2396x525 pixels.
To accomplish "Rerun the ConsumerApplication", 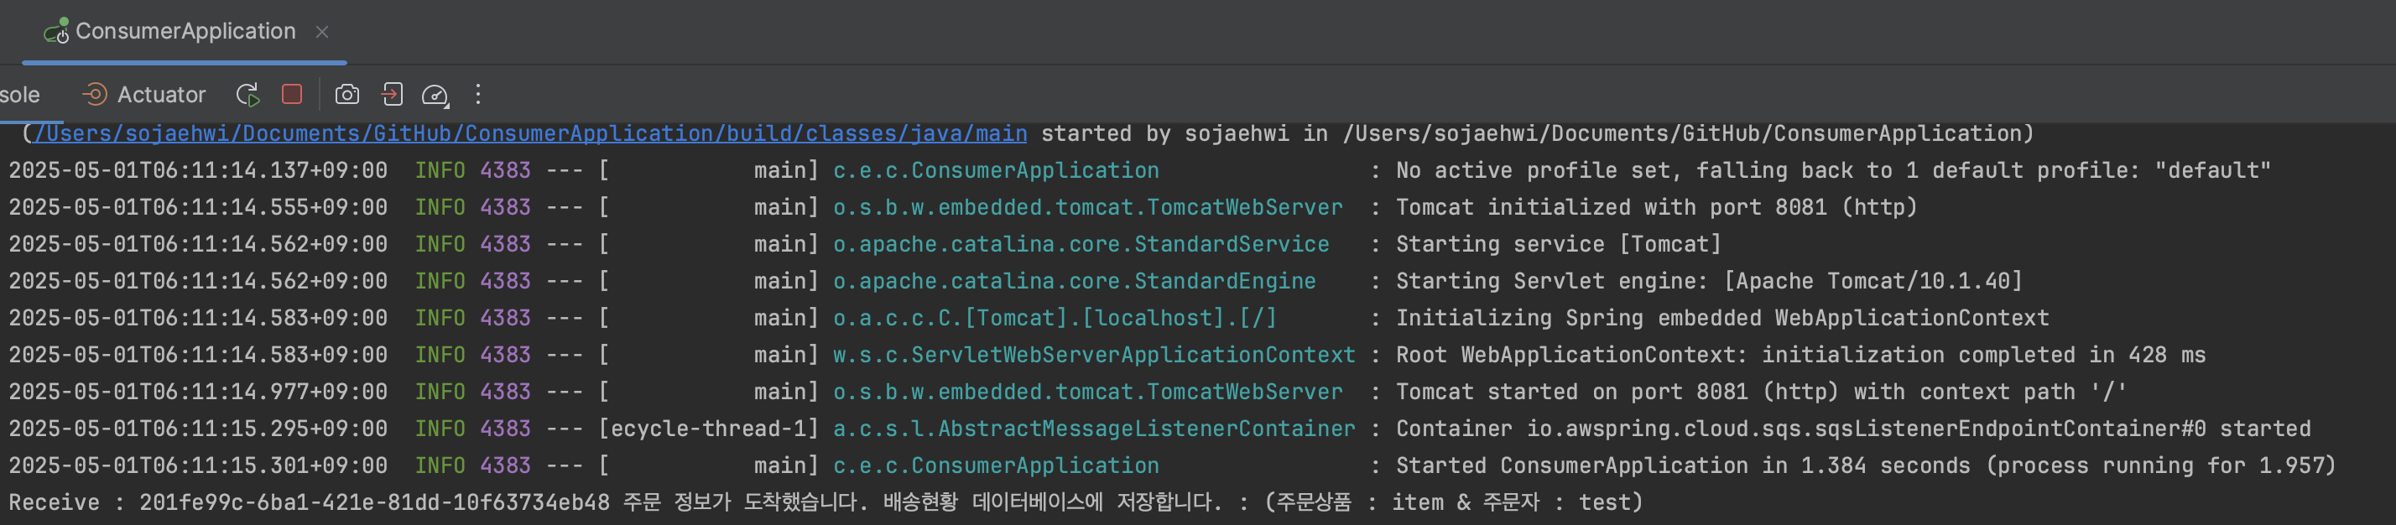I will click(248, 95).
